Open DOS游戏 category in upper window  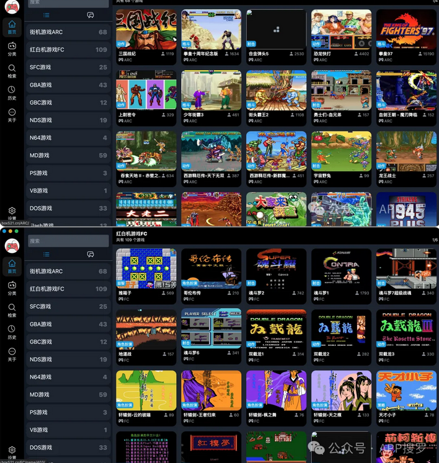68,208
